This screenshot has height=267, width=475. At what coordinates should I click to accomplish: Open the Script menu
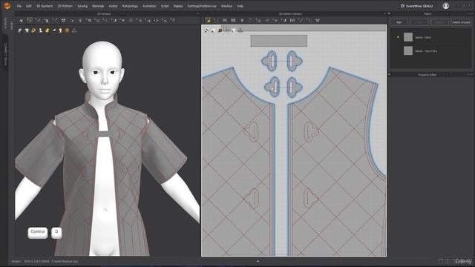165,6
